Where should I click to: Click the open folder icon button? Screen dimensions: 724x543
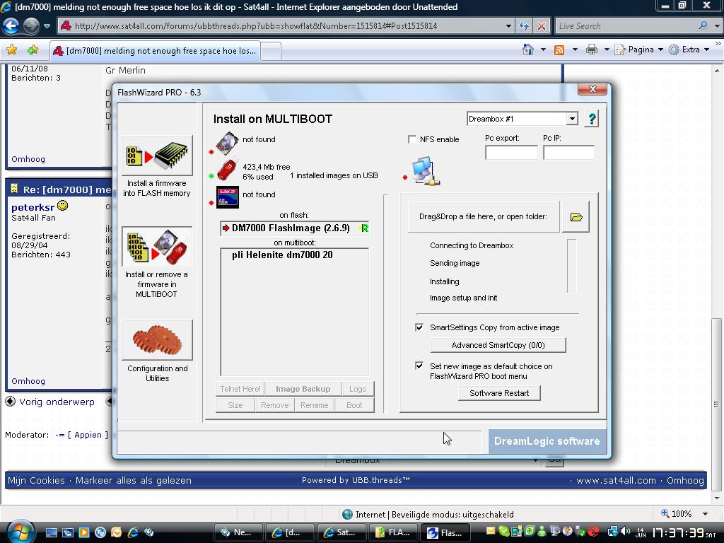576,217
